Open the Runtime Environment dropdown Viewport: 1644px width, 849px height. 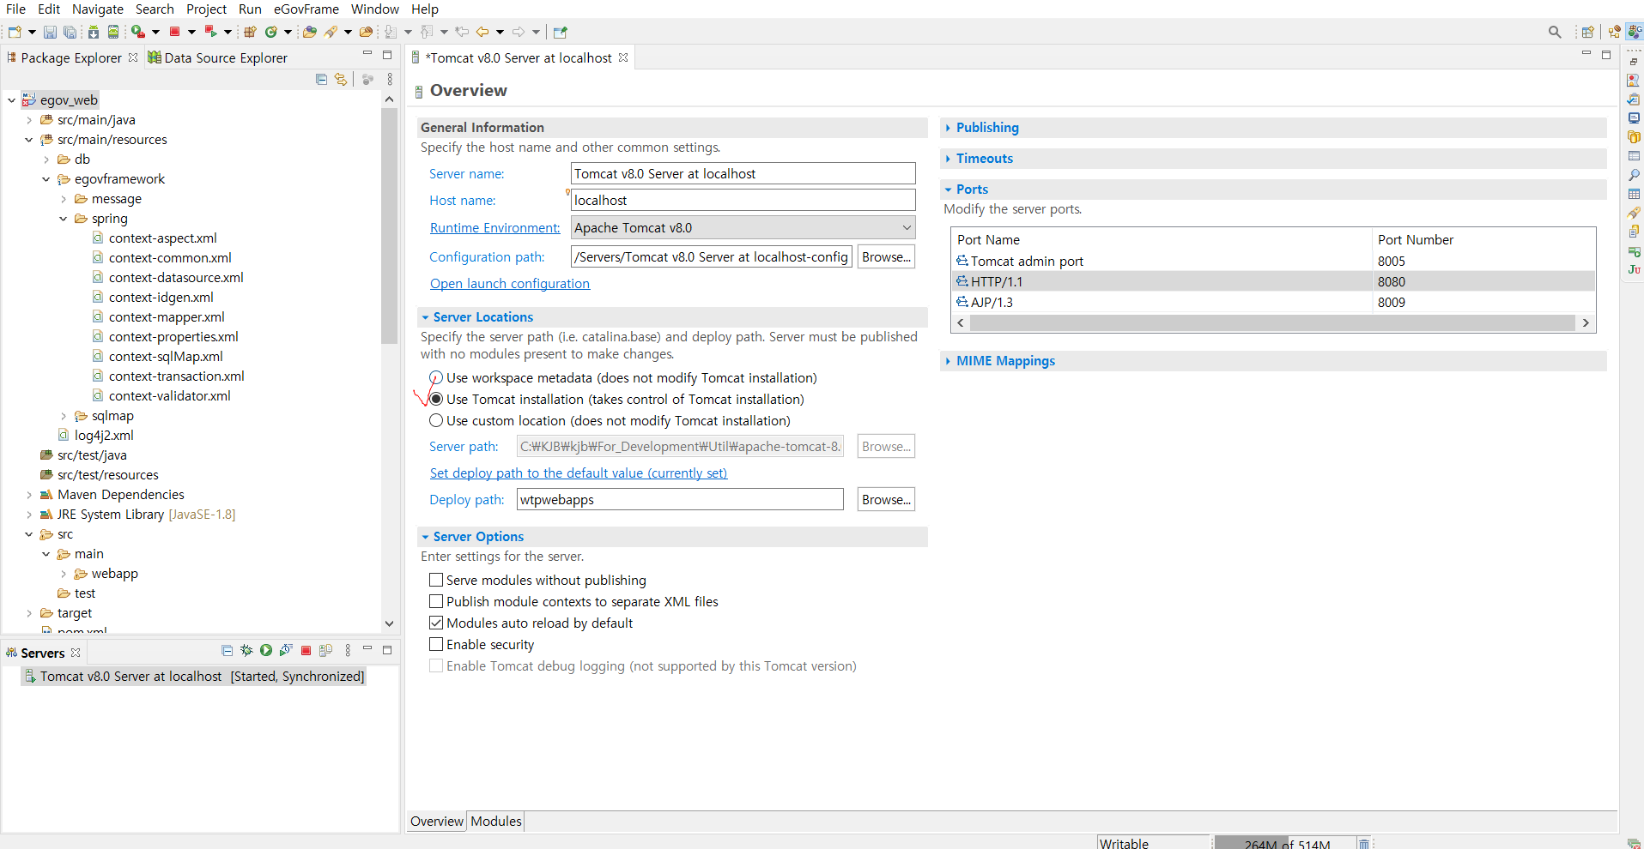pos(743,227)
